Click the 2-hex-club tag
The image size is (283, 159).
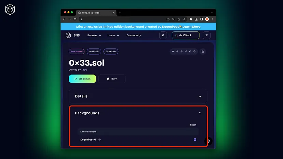[111, 52]
